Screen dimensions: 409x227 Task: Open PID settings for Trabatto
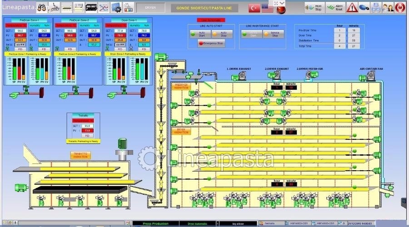[x=86, y=135]
